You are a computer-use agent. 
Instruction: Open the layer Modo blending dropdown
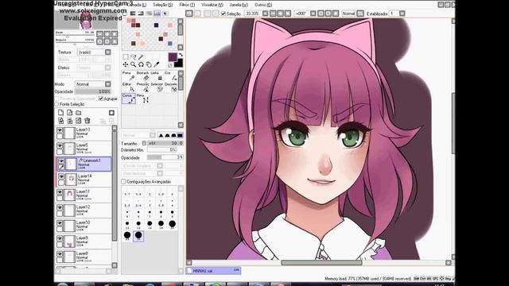point(108,84)
